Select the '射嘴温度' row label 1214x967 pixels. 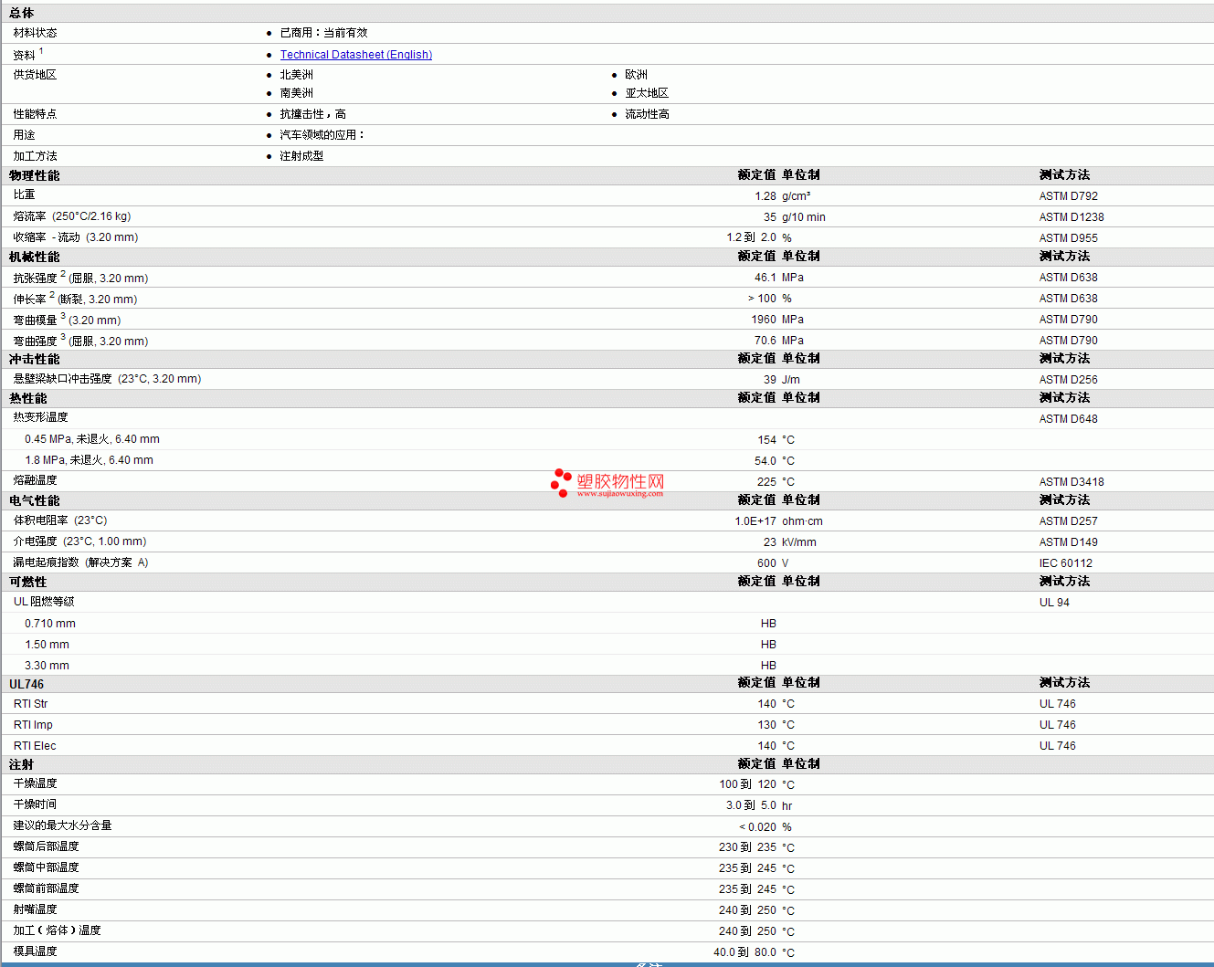point(35,909)
